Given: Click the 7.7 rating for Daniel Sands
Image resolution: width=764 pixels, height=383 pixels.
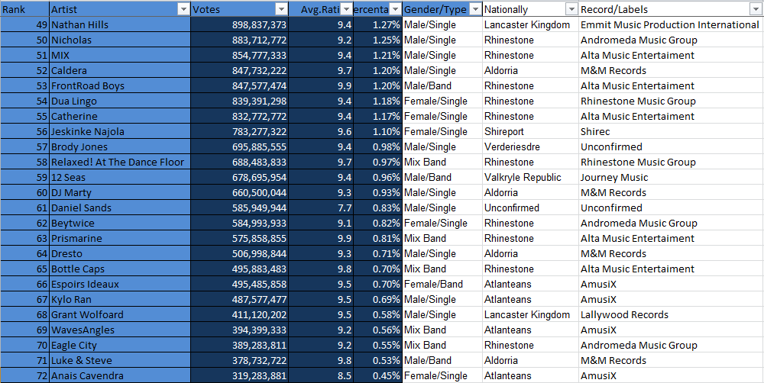Looking at the screenshot, I should (x=322, y=208).
